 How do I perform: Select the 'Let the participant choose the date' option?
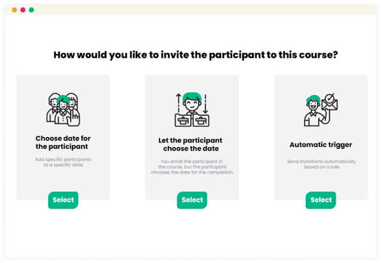pyautogui.click(x=192, y=200)
